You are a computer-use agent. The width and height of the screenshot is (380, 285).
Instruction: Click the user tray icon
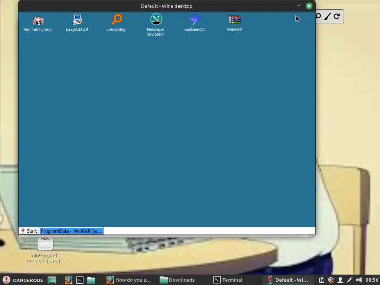point(340,280)
